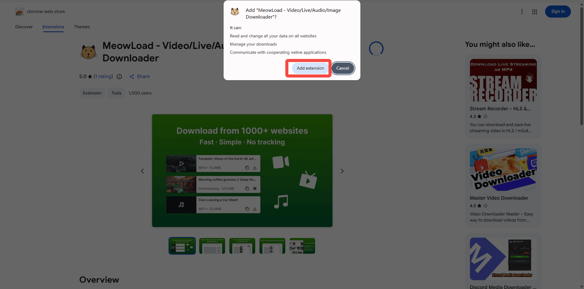Open the 1 rating link

pyautogui.click(x=103, y=77)
